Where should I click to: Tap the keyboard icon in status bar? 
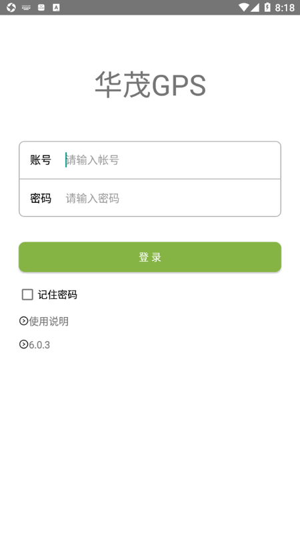pyautogui.click(x=26, y=7)
